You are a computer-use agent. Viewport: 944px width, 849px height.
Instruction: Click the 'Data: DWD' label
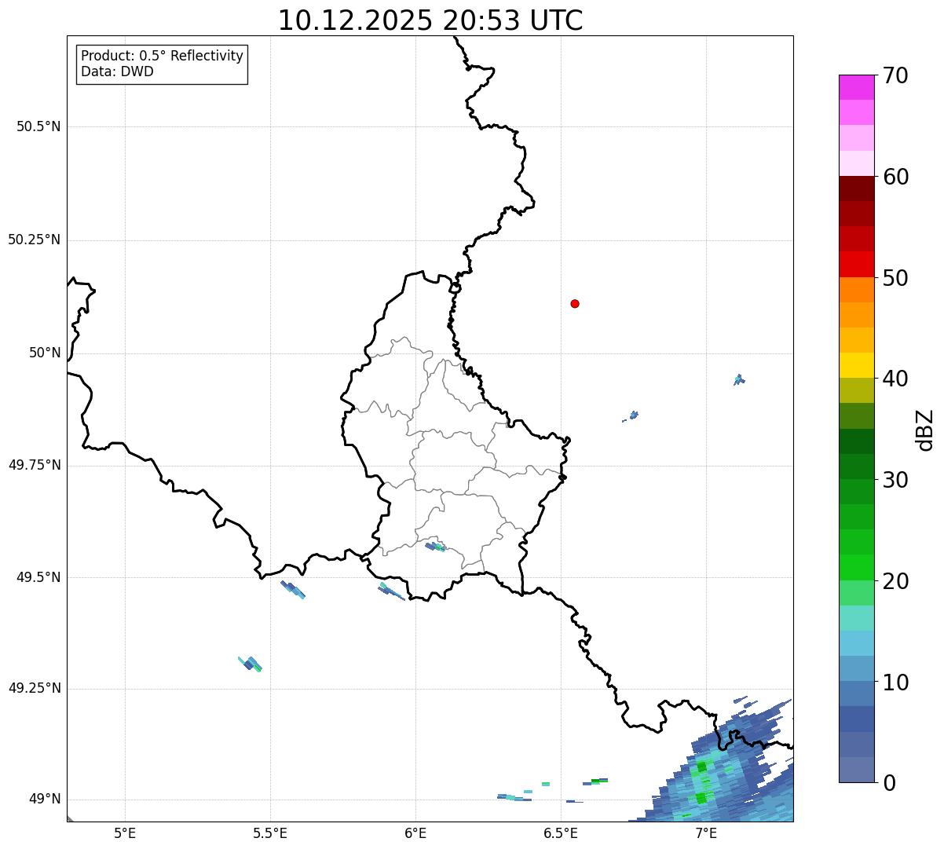[x=117, y=71]
